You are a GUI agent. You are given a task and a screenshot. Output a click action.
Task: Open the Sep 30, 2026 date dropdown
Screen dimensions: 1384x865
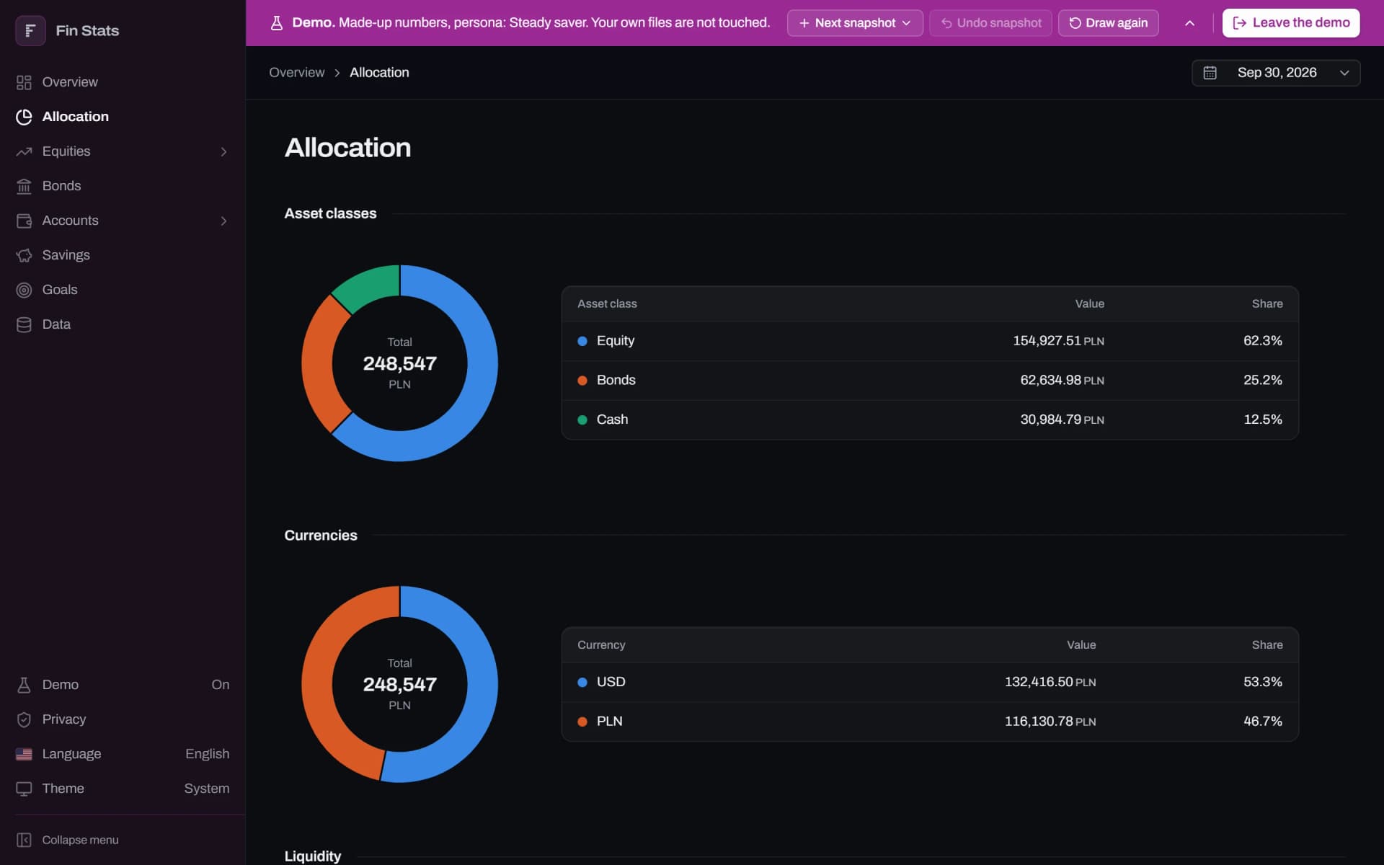click(1276, 73)
